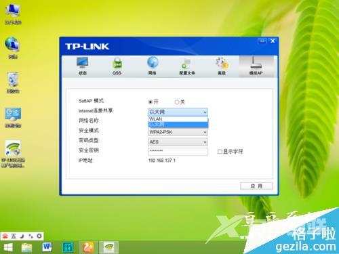Open the 配置文件 profile tab icon
This screenshot has height=254, width=339.
tap(187, 66)
